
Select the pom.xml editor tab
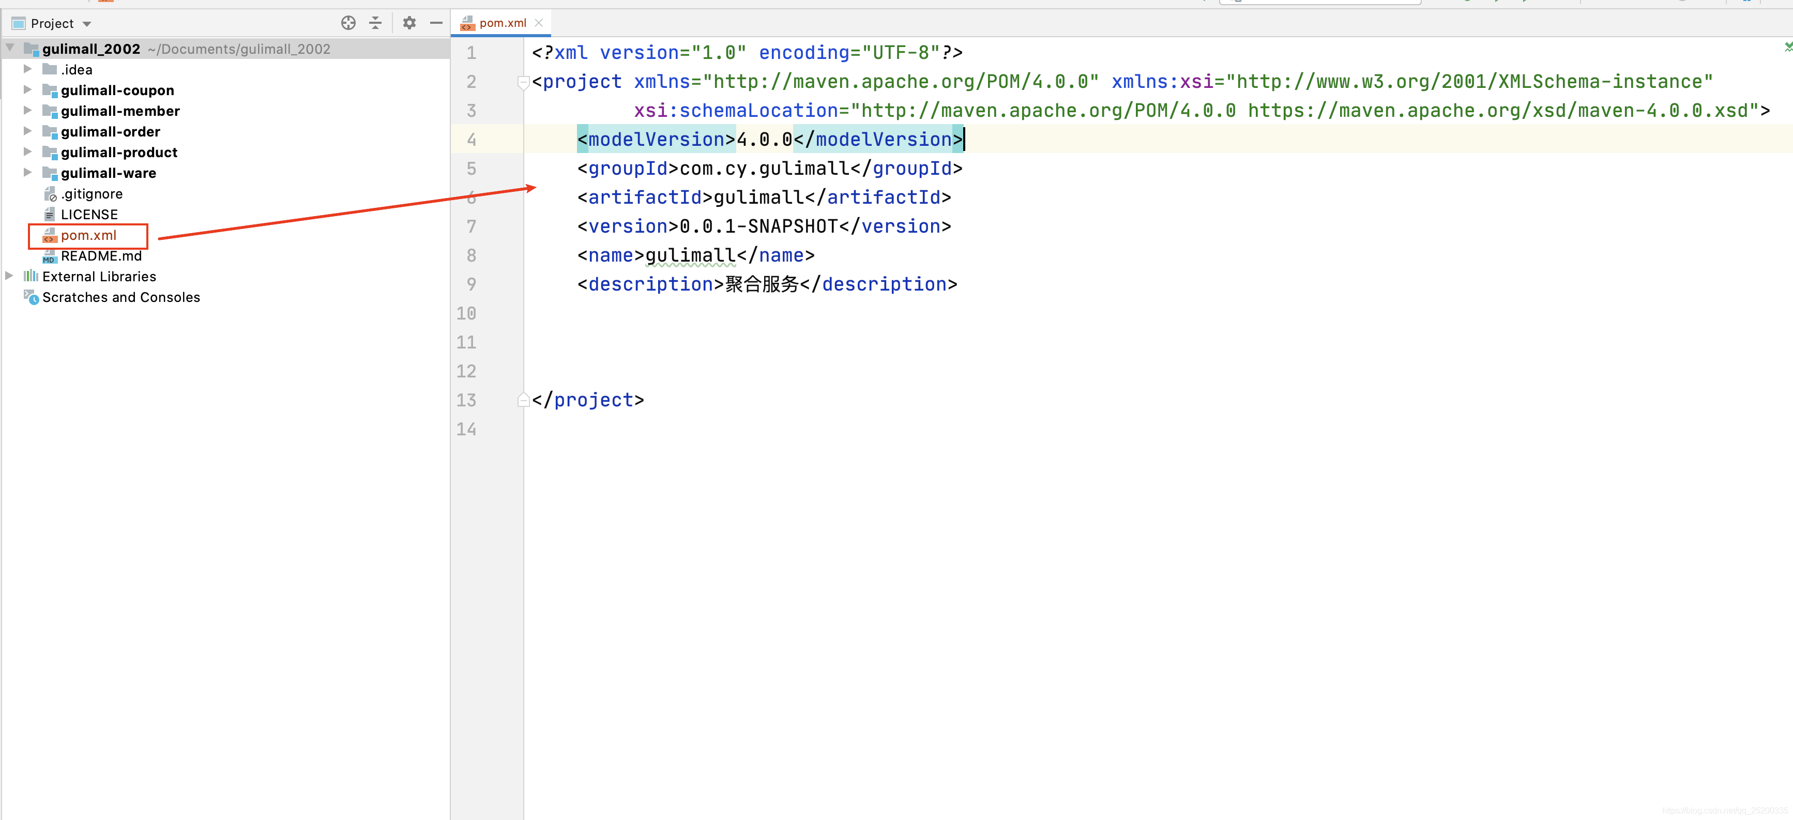(501, 23)
